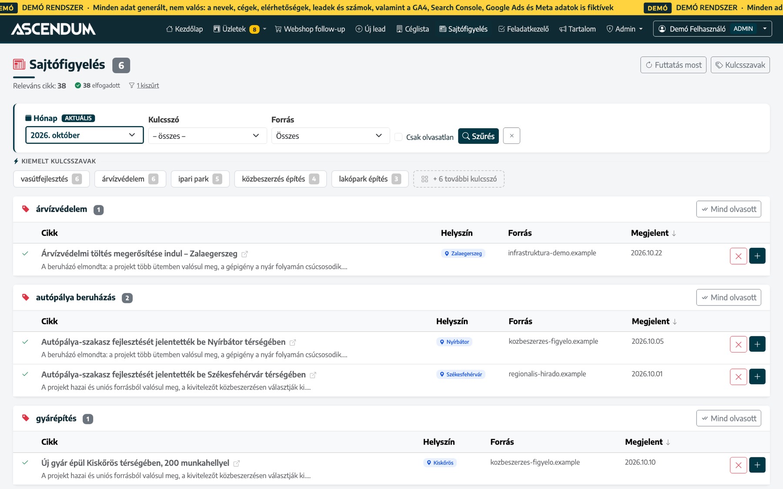783x489 pixels.
Task: Filter by vasútfejlesztés keyword chip
Action: (51, 179)
